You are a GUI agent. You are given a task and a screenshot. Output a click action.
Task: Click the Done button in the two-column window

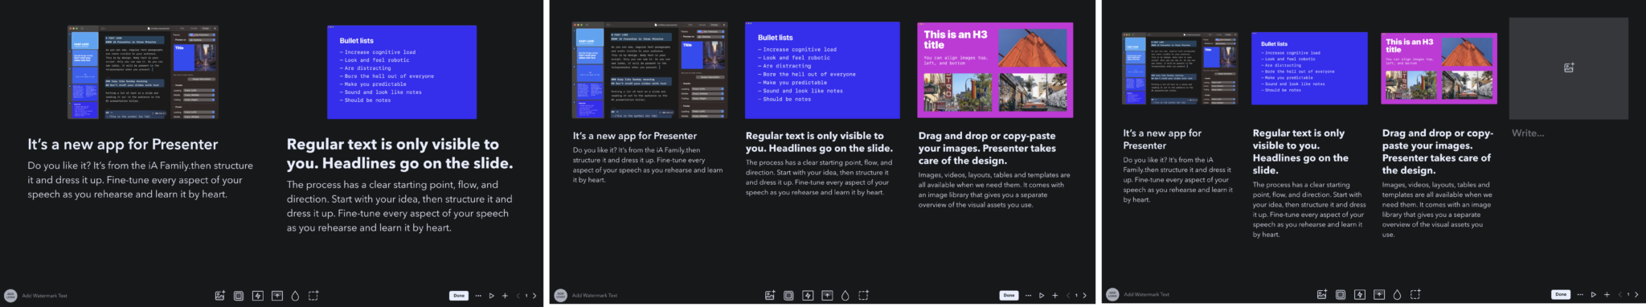459,296
